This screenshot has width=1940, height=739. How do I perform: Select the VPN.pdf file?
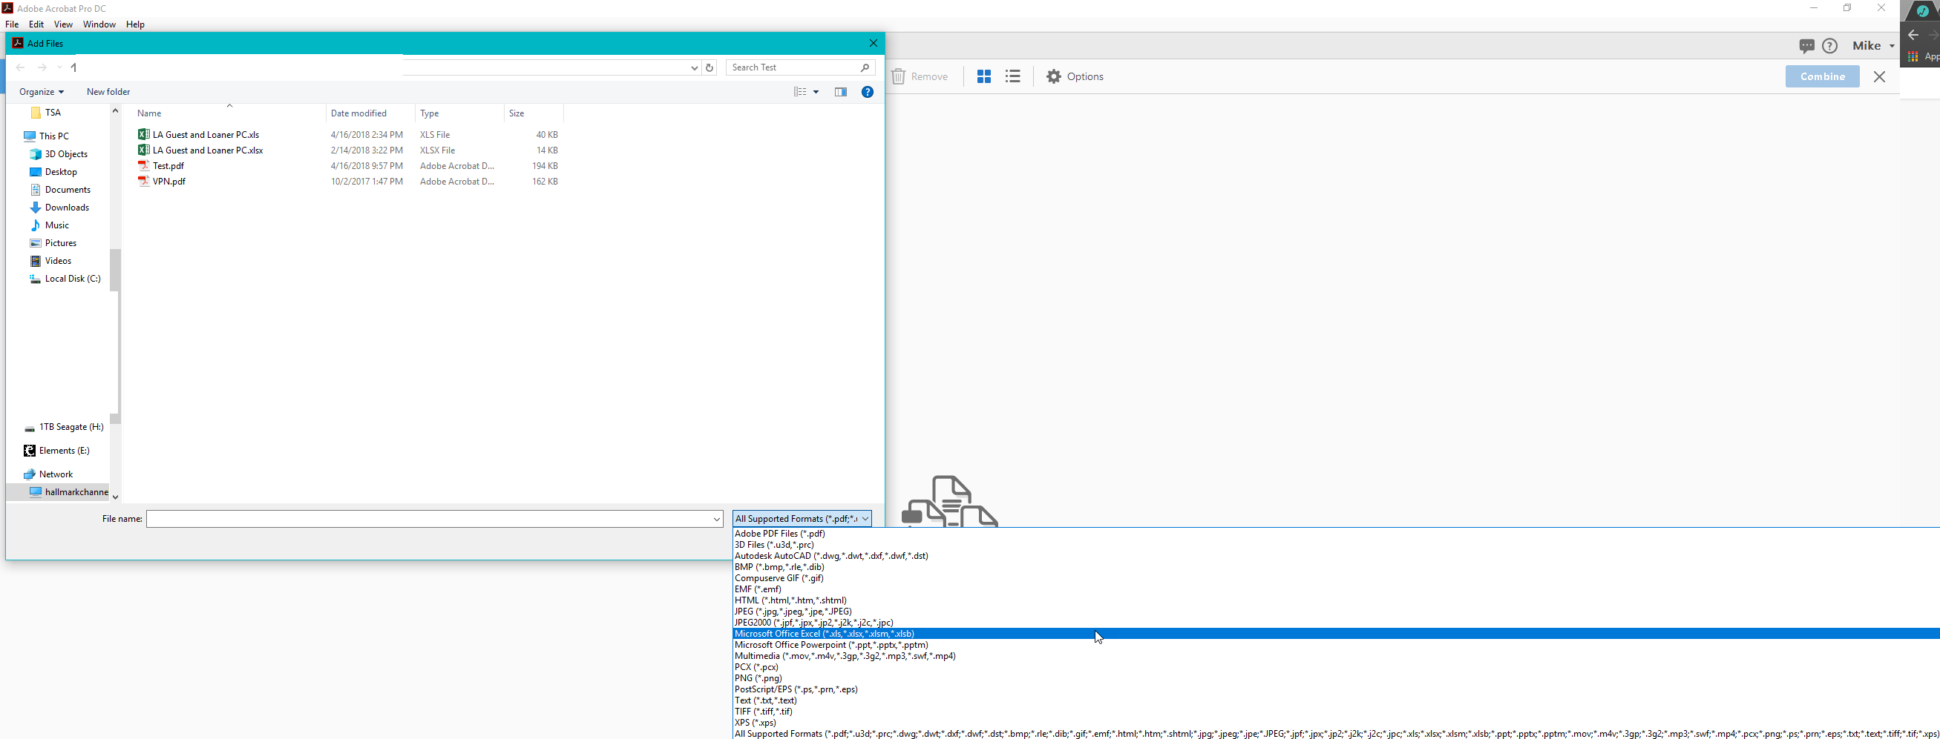point(162,181)
